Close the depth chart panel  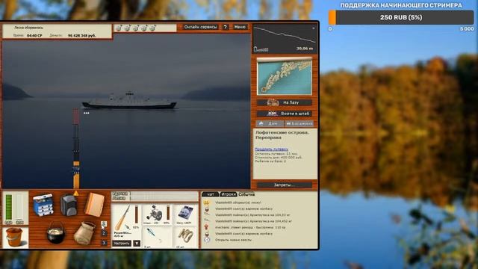point(314,28)
